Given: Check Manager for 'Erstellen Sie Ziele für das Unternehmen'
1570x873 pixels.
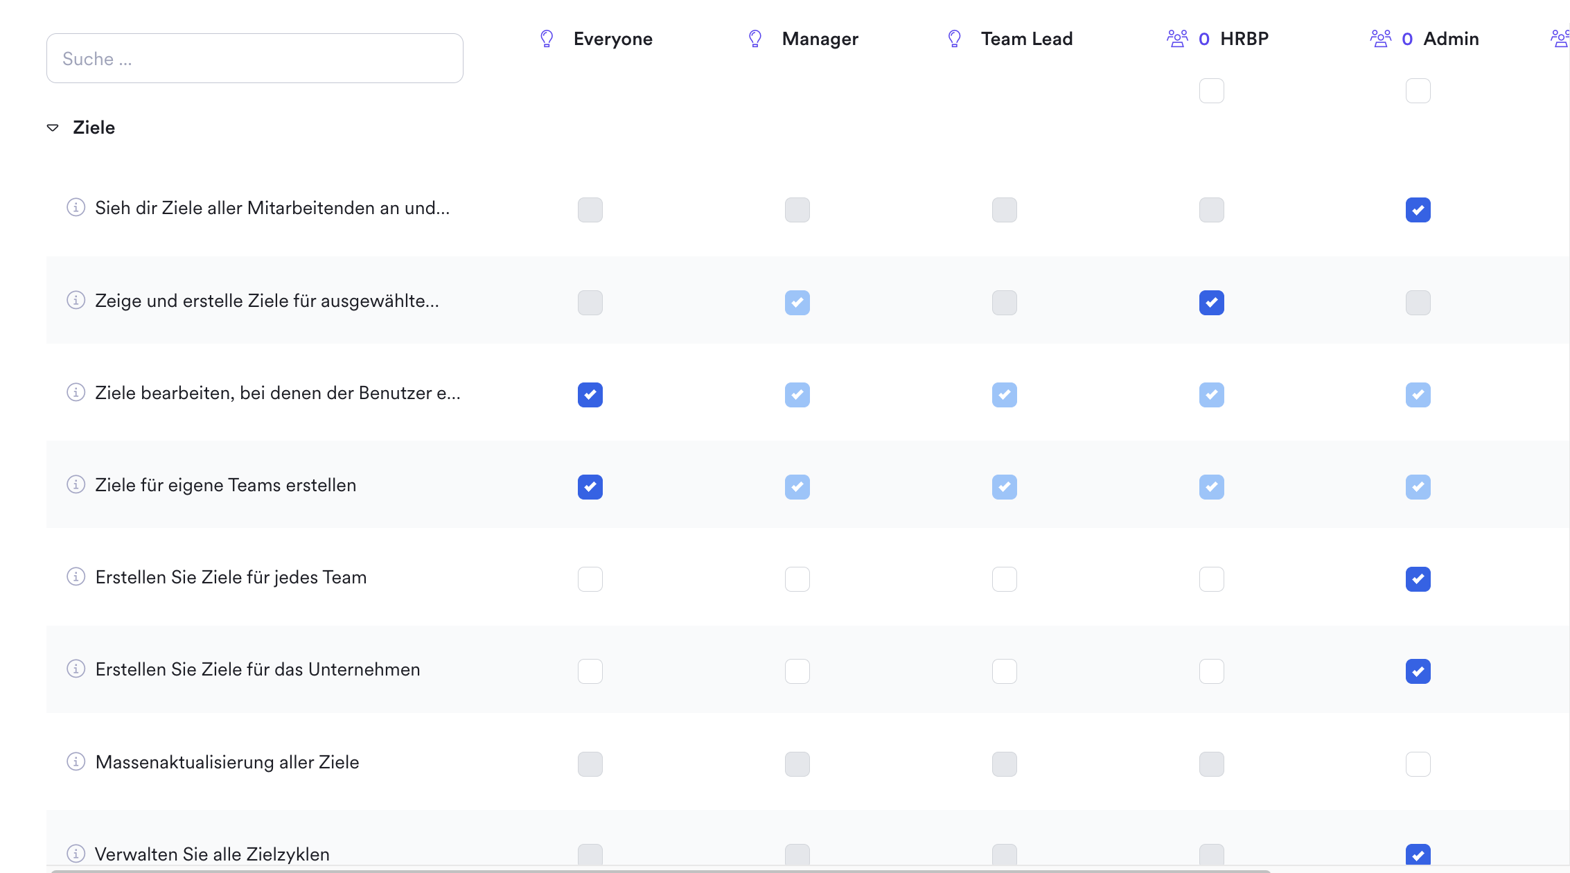Looking at the screenshot, I should click(x=797, y=671).
